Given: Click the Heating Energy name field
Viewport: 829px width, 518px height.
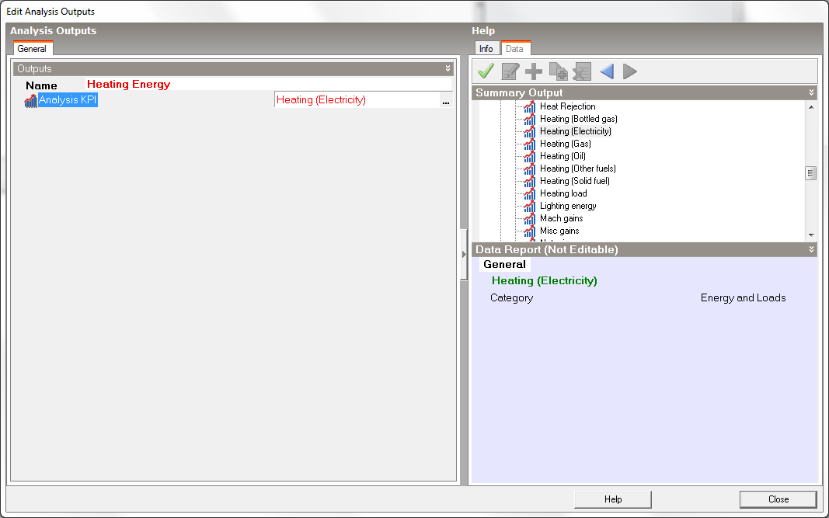Looking at the screenshot, I should pos(268,85).
